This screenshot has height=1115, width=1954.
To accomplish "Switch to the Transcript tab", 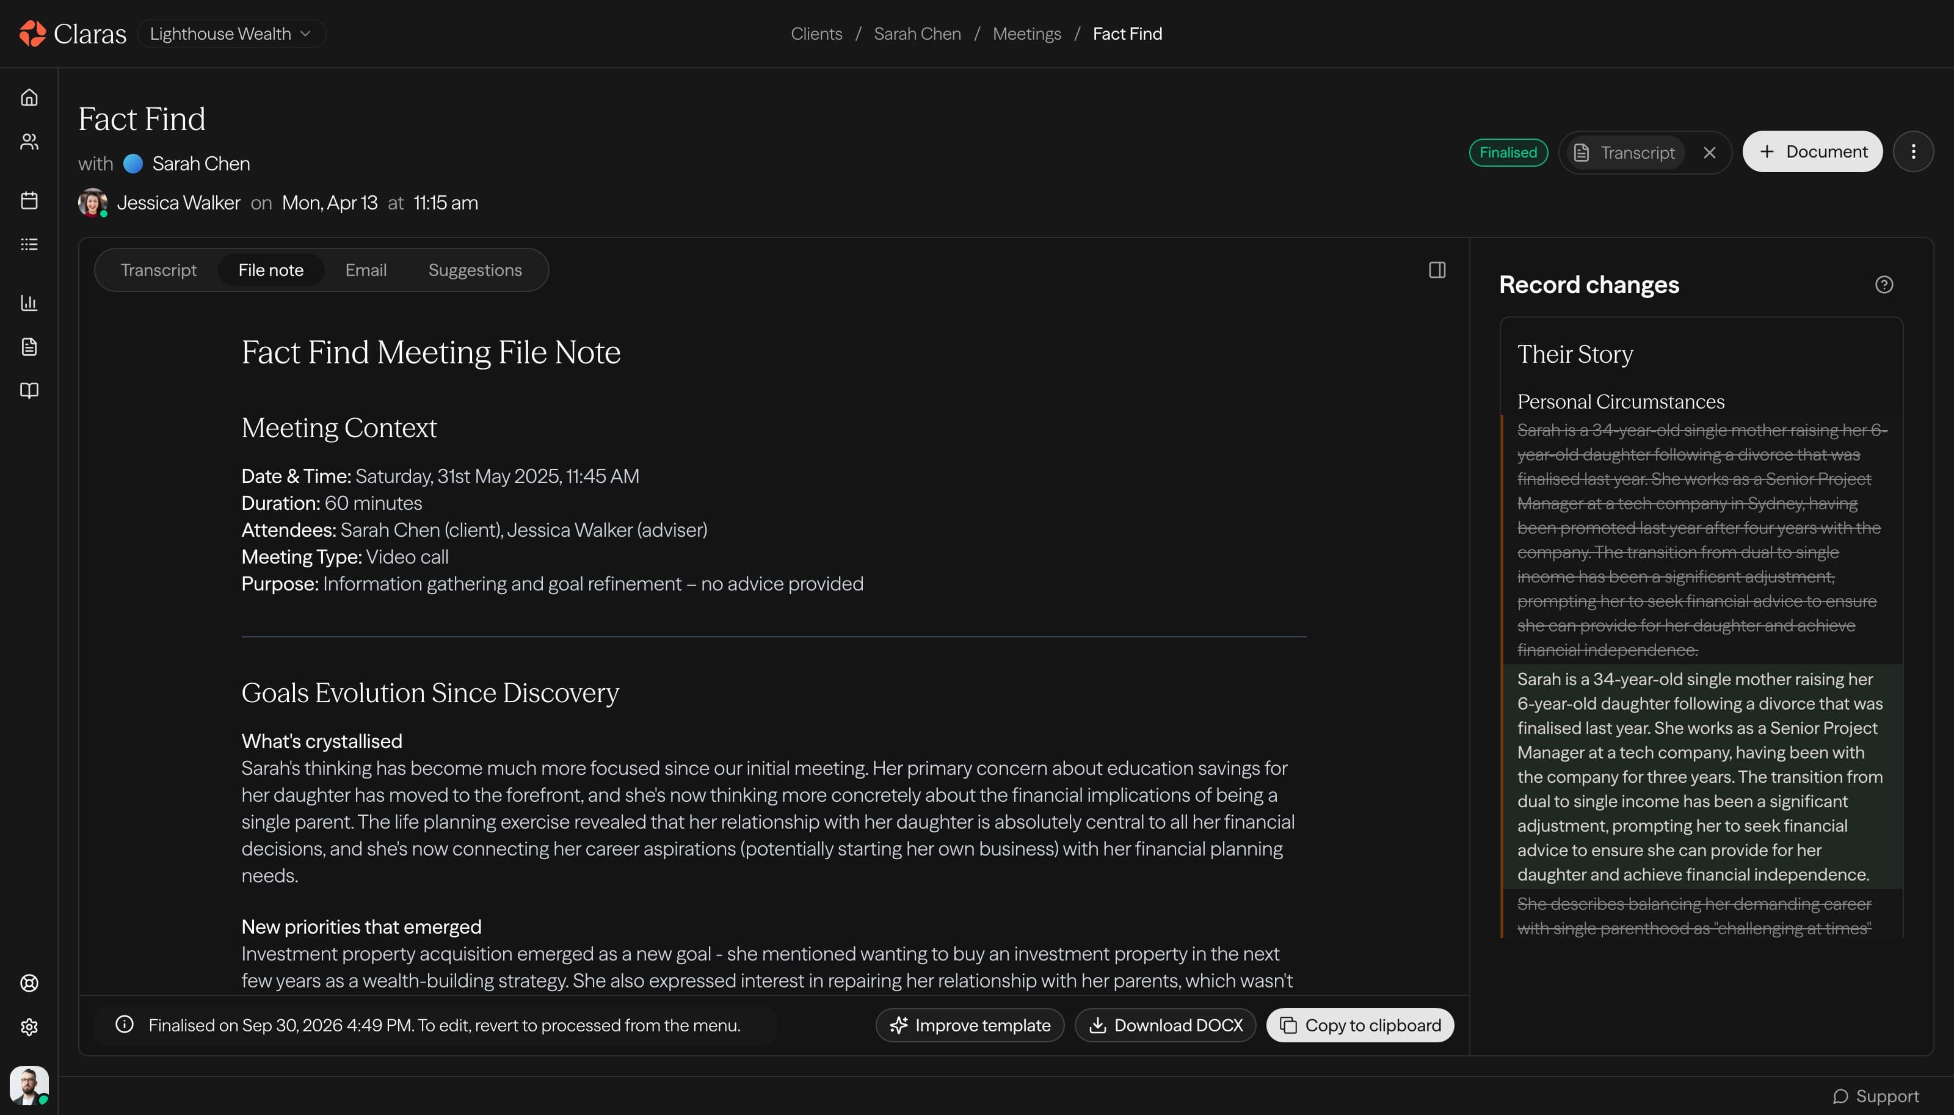I will point(159,269).
